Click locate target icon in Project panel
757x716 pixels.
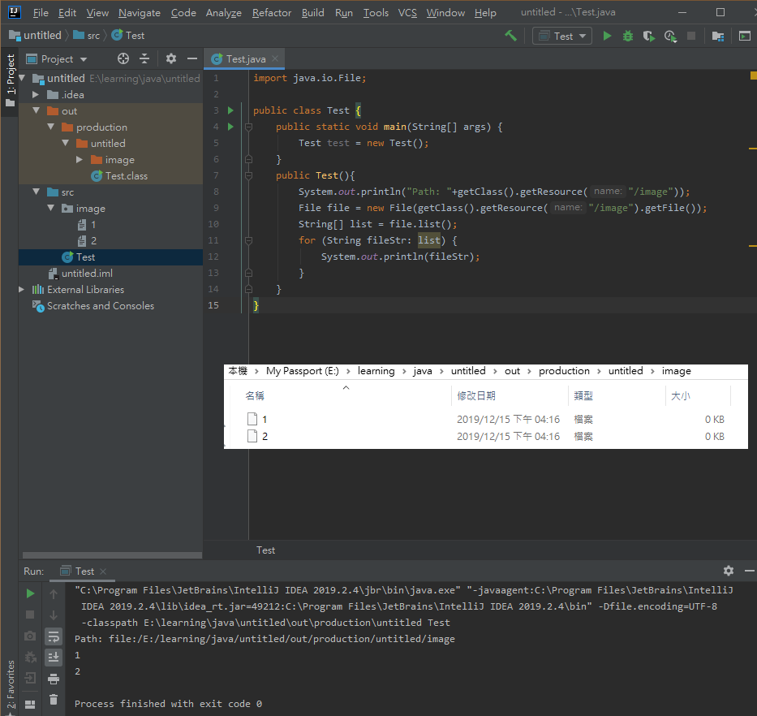[x=123, y=59]
